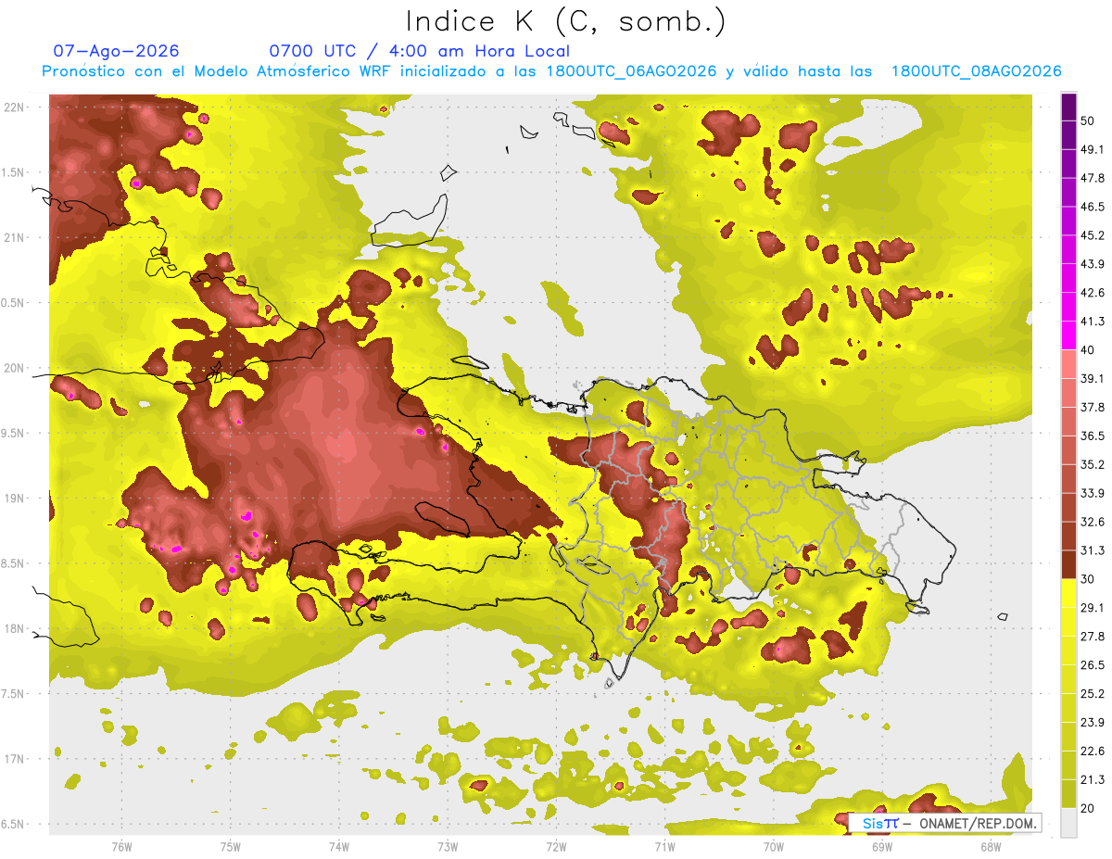Click the latitude axis label '18N'
1112x859 pixels.
[x=16, y=628]
